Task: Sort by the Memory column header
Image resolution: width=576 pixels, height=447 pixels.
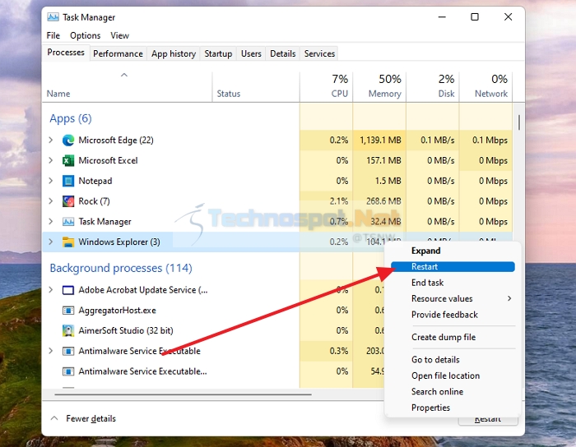Action: point(379,87)
